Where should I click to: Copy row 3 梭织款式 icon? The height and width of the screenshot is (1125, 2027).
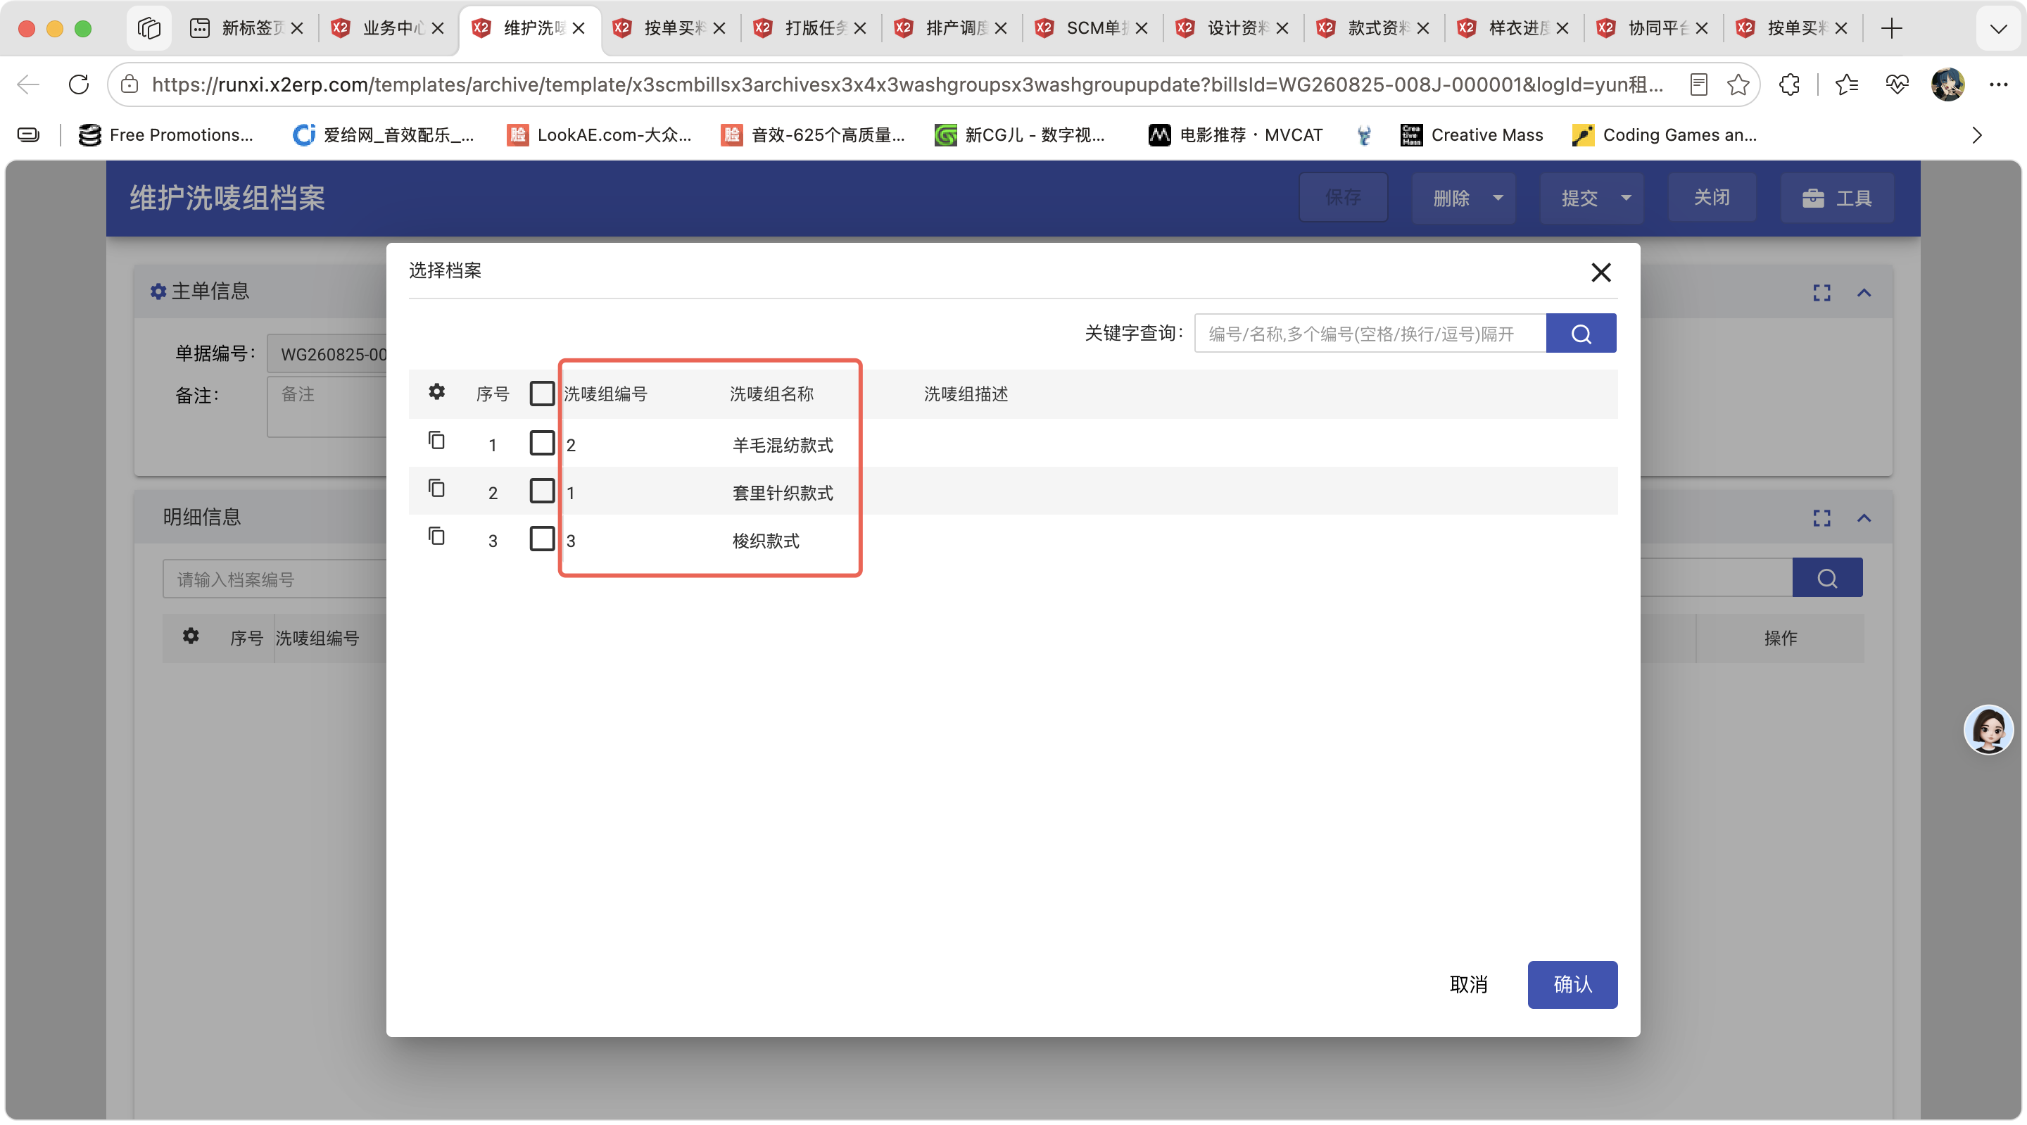tap(436, 536)
